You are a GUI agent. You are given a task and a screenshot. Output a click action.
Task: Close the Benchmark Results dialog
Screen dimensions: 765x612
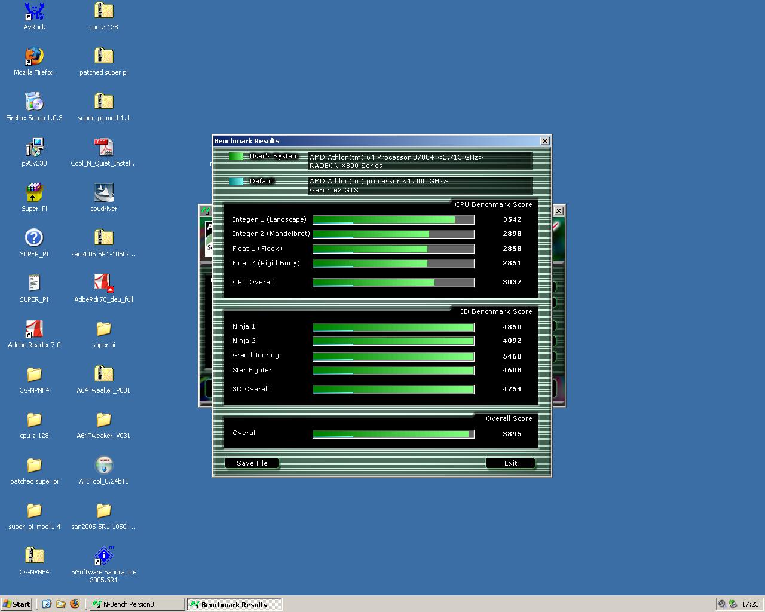pos(544,141)
